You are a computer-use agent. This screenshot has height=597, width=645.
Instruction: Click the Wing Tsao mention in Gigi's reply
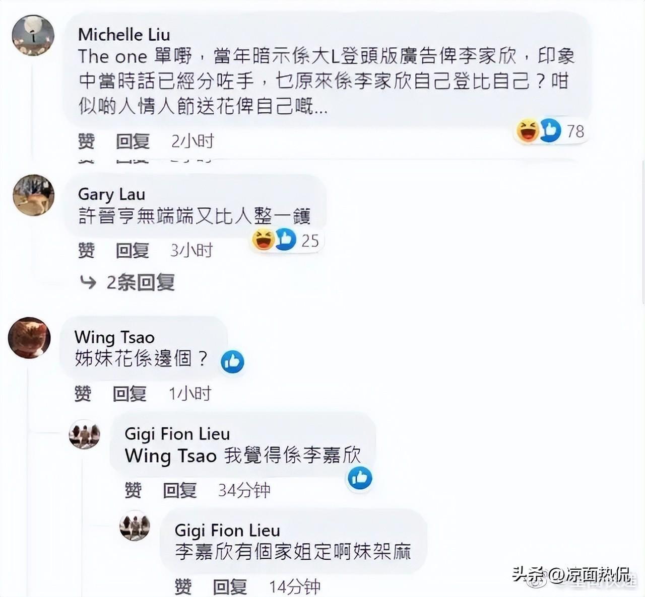[x=171, y=456]
